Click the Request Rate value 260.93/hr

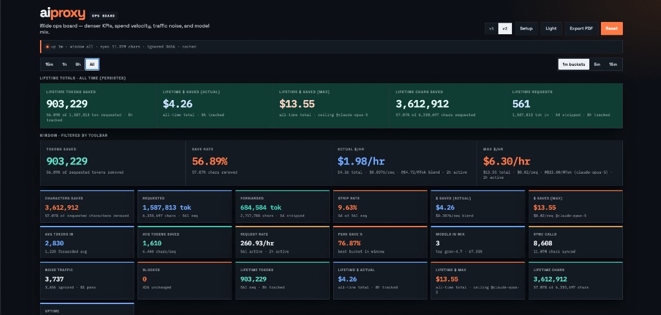(x=258, y=243)
